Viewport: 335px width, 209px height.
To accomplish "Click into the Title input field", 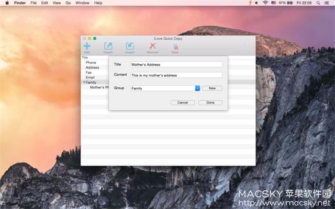I will [x=176, y=64].
